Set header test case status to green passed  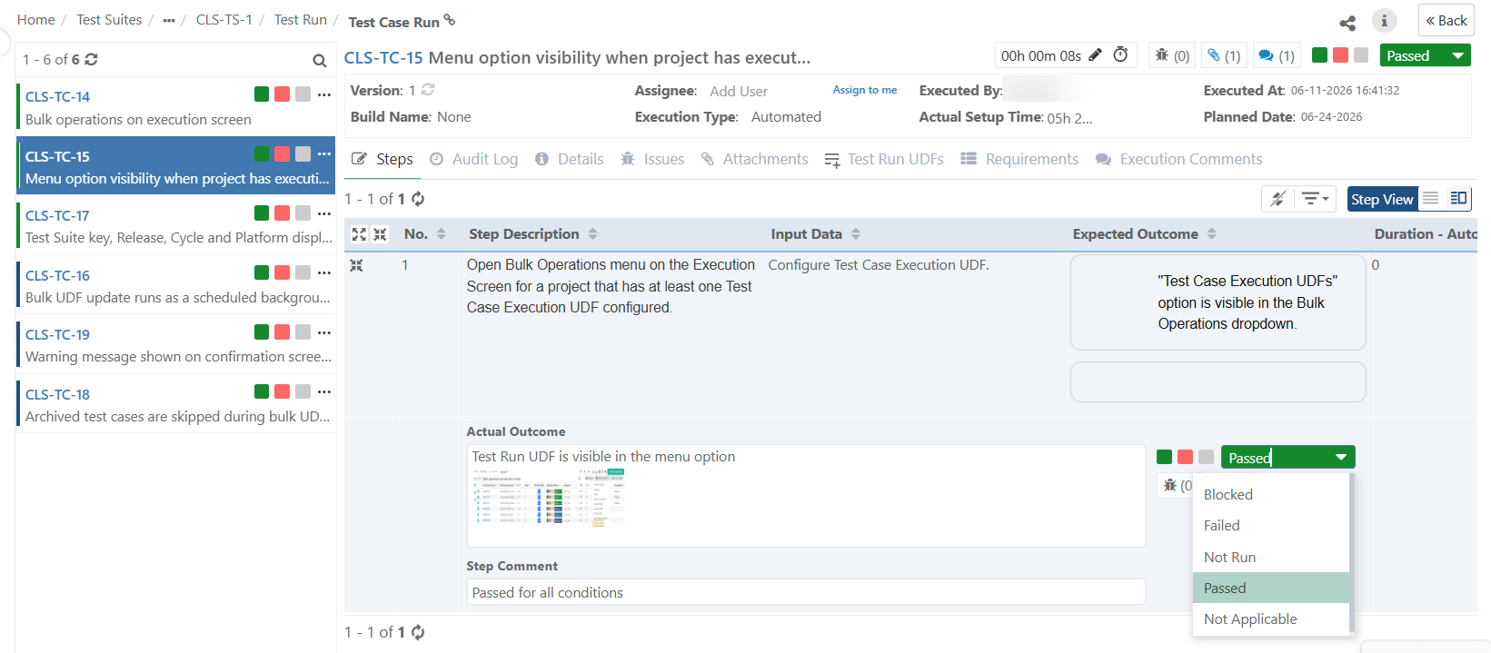pyautogui.click(x=1320, y=55)
